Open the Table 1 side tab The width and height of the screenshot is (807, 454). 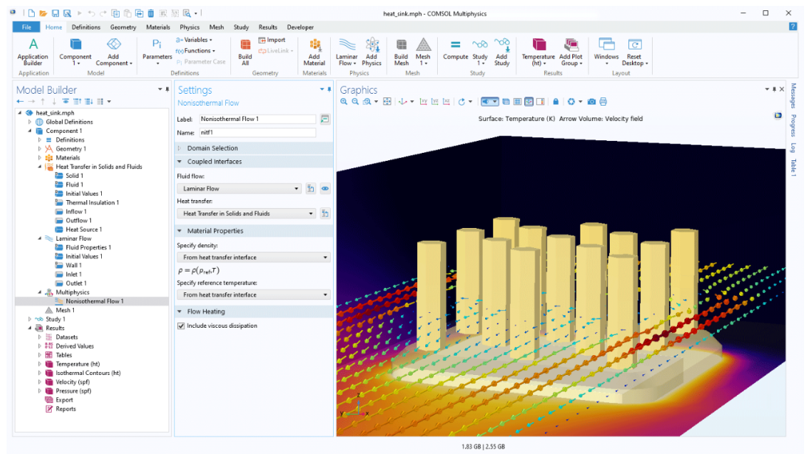[x=793, y=168]
